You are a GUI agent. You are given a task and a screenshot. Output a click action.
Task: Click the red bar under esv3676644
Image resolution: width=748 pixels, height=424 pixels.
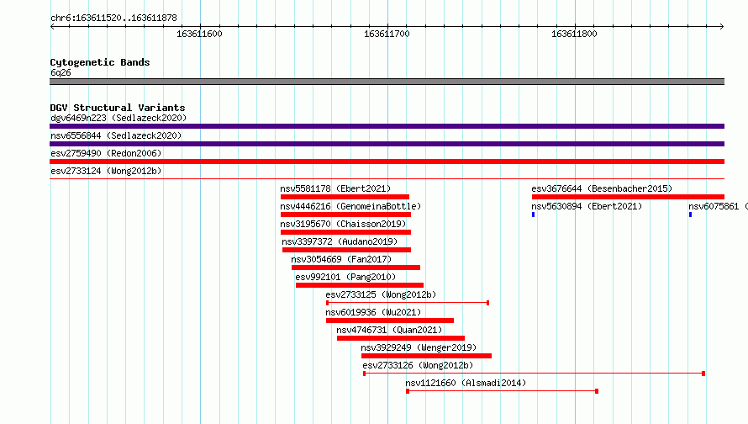[629, 197]
